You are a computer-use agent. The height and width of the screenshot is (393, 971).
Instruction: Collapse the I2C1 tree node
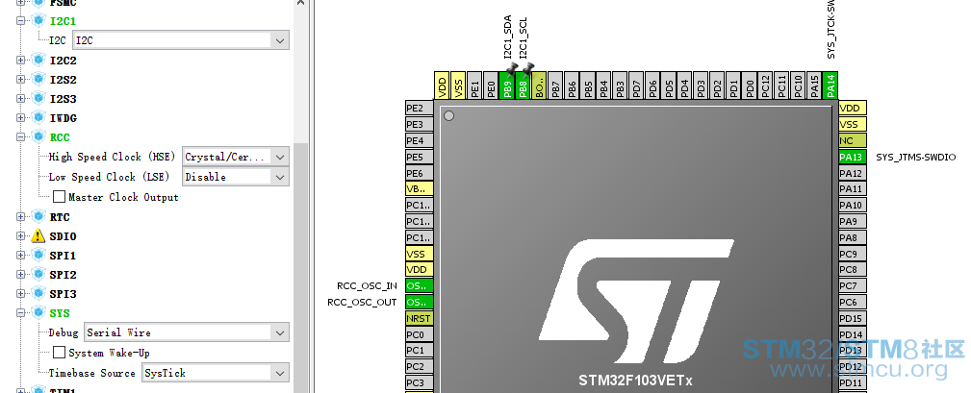[20, 21]
